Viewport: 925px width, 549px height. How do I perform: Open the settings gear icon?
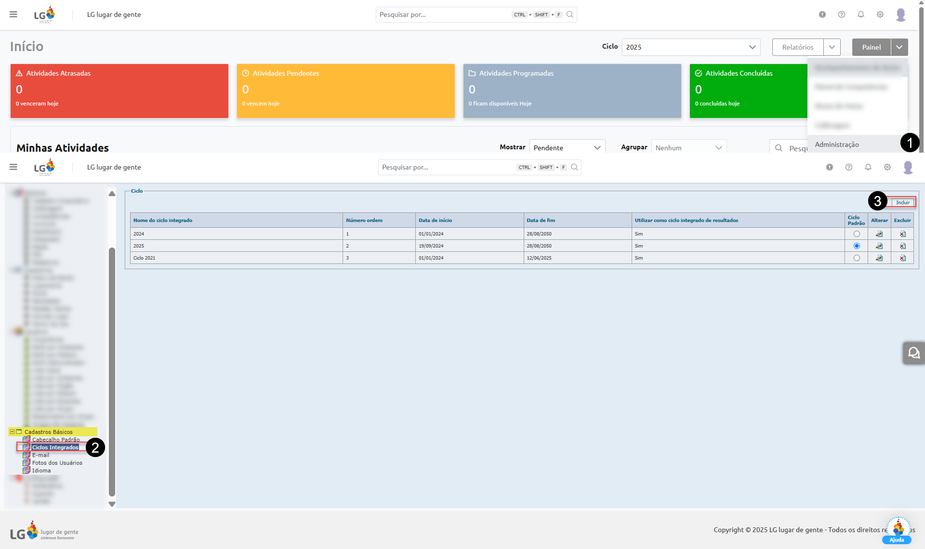click(x=880, y=14)
